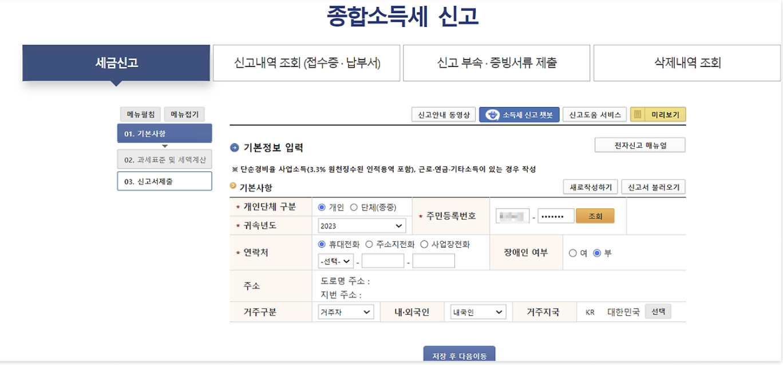783x365 pixels.
Task: Click the 메뉴접기 button
Action: click(x=184, y=114)
